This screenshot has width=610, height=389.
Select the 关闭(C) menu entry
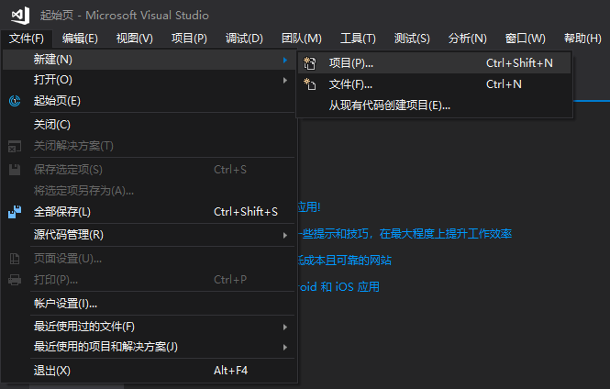point(149,125)
